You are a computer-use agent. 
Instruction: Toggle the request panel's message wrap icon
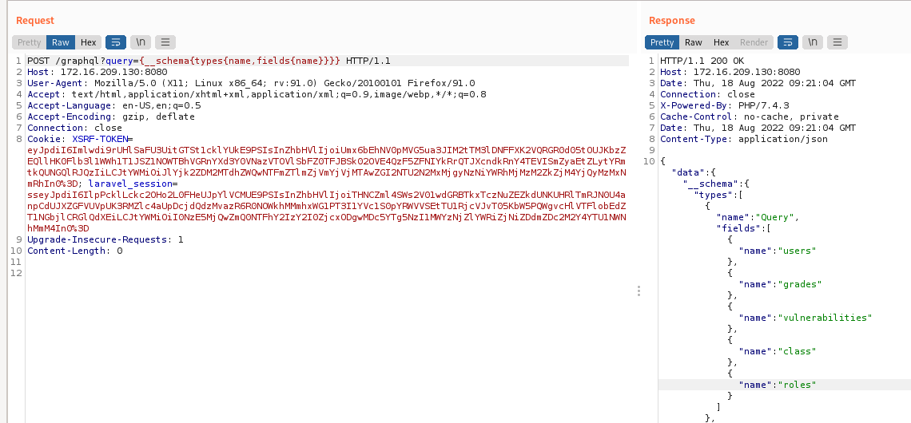click(x=116, y=42)
